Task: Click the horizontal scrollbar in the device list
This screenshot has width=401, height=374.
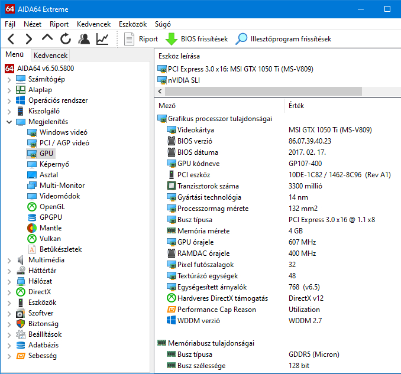Action: pos(263,91)
